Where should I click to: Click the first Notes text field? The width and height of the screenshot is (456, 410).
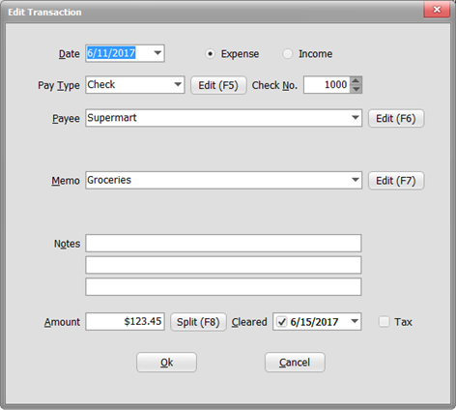click(x=223, y=243)
